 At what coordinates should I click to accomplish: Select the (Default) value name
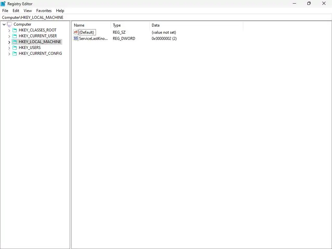click(x=87, y=32)
